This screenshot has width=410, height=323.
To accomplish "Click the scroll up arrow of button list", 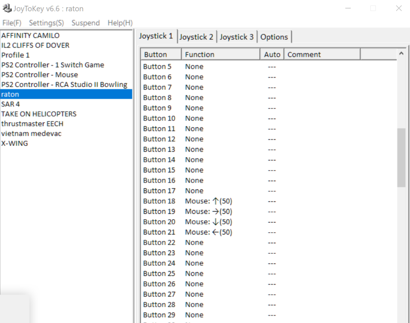I will point(401,53).
